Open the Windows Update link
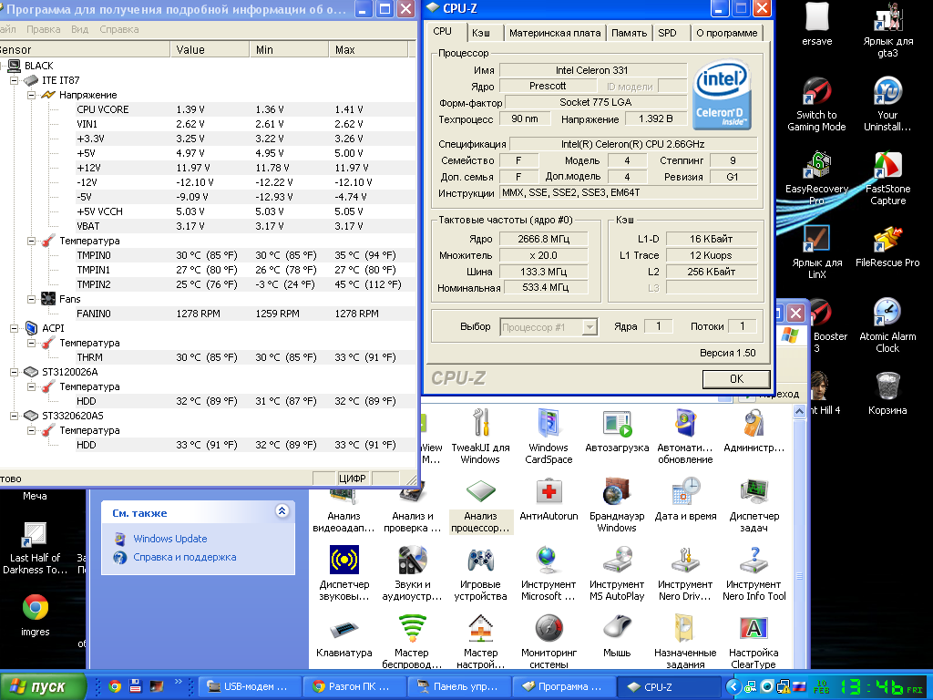Screen dimensions: 933x700 click(x=169, y=539)
